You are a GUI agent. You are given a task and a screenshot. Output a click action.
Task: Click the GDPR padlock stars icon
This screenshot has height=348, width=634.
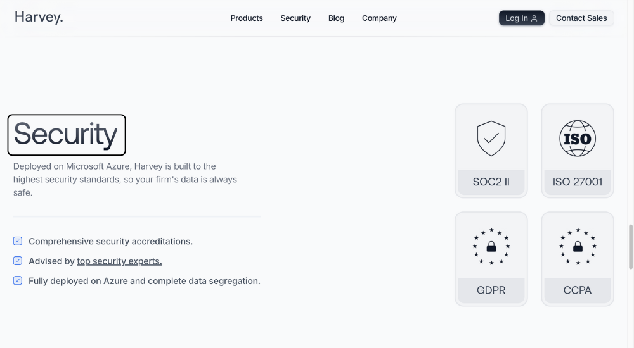[x=491, y=246]
